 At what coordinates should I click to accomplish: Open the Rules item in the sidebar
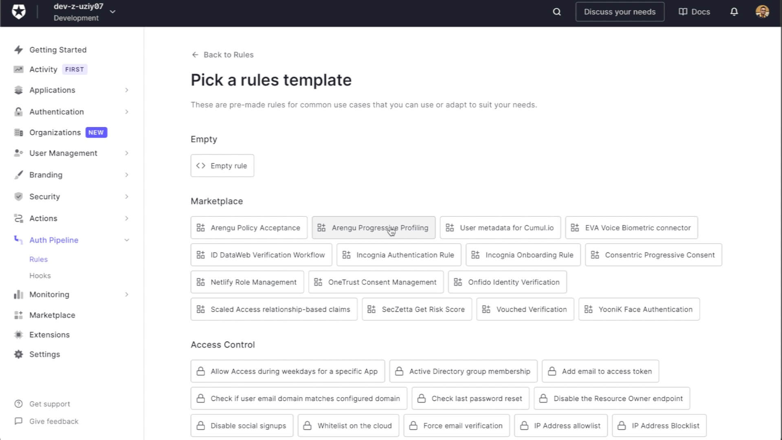click(38, 259)
